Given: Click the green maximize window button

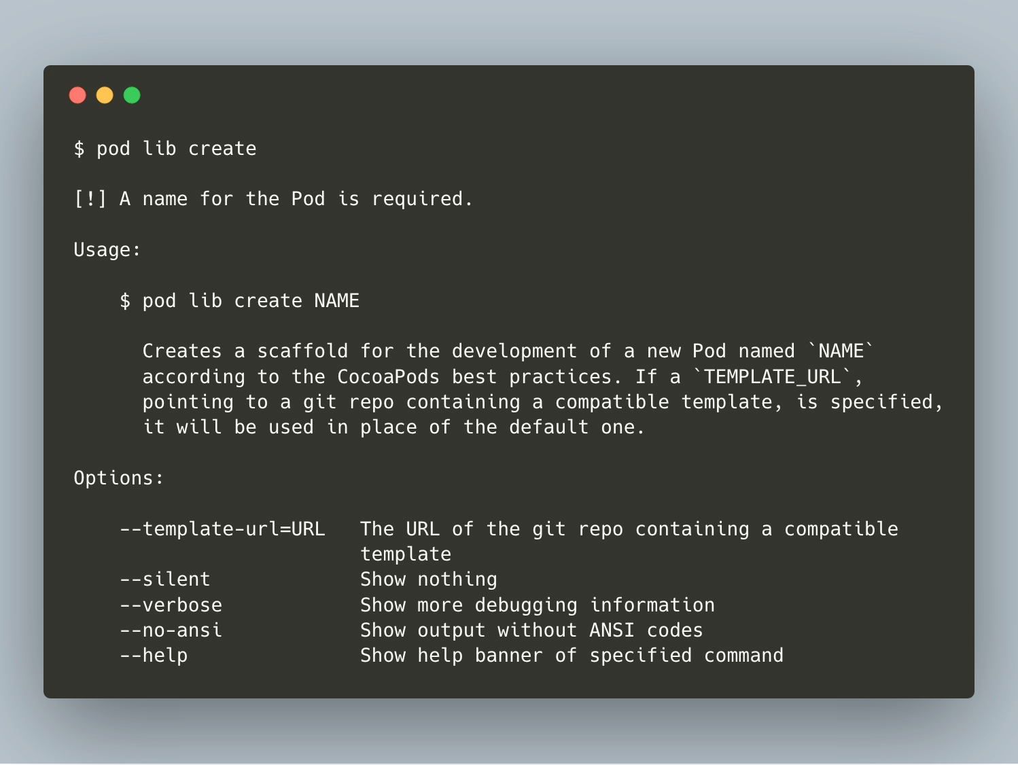Looking at the screenshot, I should [132, 95].
